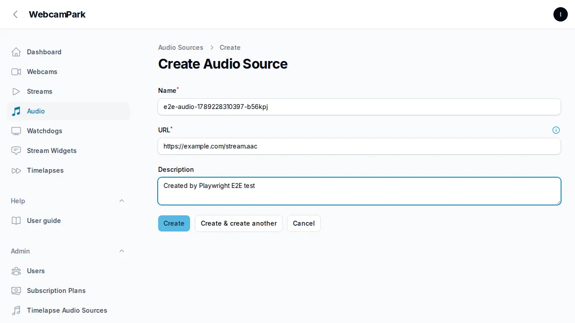This screenshot has height=323, width=575.
Task: Click the WebcamPark brand title
Action: click(57, 14)
